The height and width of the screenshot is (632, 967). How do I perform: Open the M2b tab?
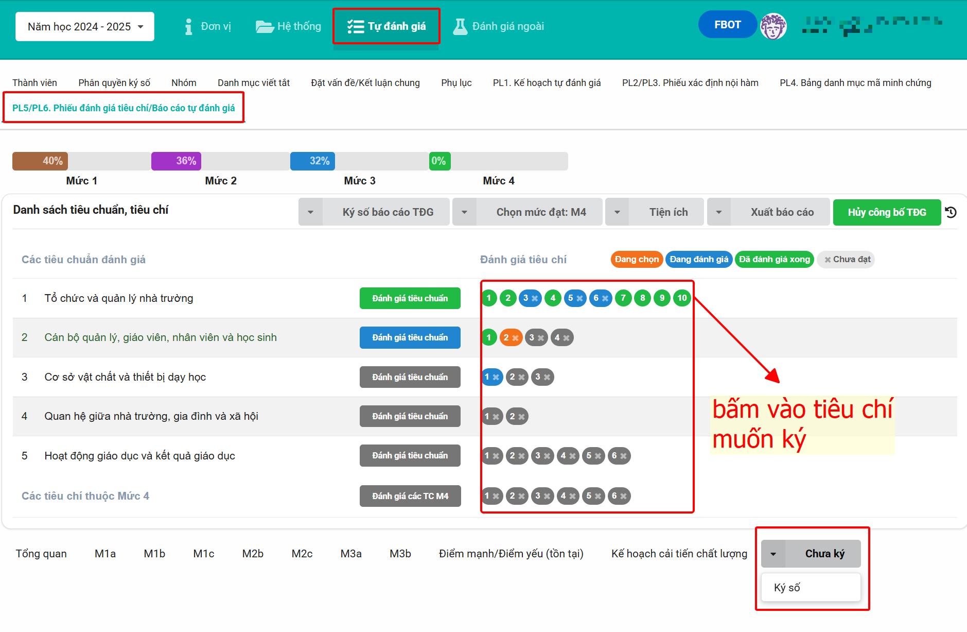click(x=253, y=554)
